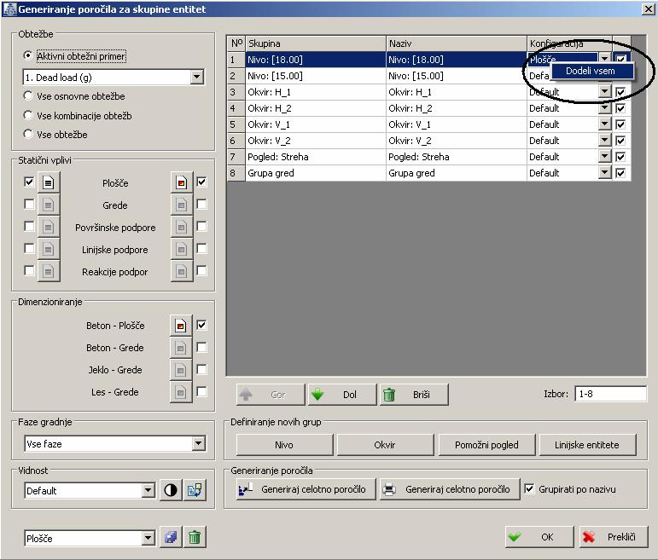Viewport: 658px width, 560px height.
Task: Click the visibility settings icon next to contrast
Action: pos(195,490)
